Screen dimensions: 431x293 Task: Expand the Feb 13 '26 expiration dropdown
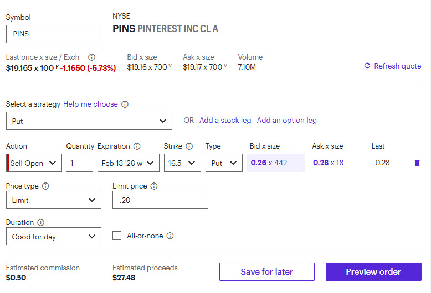pos(129,163)
